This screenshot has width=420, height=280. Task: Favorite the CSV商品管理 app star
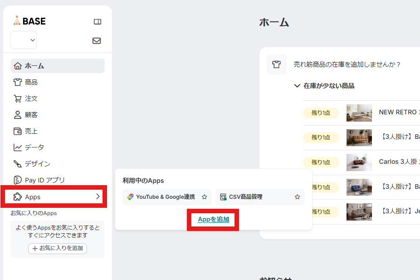pos(298,197)
